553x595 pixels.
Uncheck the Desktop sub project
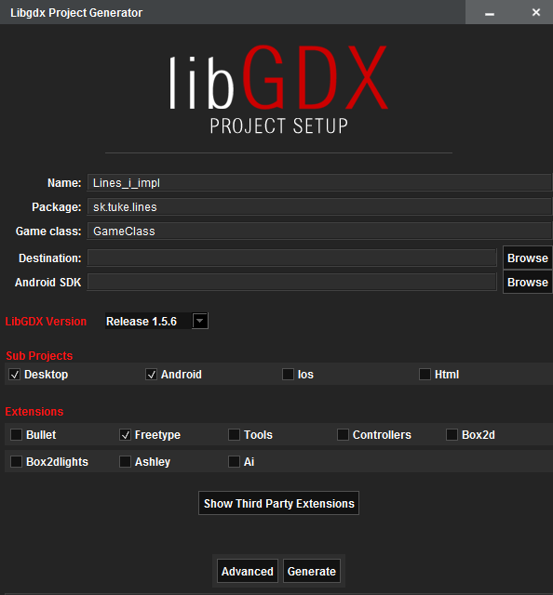click(x=15, y=375)
